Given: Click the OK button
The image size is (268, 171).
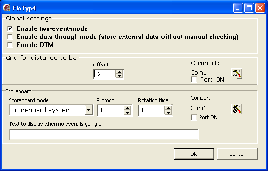Looking at the screenshot, I should [194, 154].
